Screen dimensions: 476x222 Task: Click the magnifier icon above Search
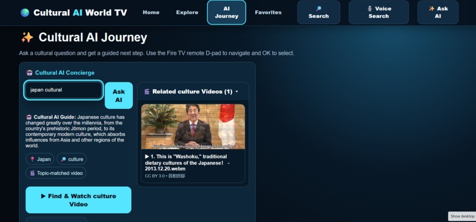pos(318,9)
